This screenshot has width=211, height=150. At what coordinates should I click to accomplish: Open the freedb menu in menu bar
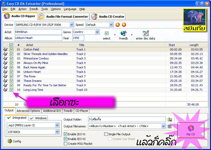[x=34, y=9]
